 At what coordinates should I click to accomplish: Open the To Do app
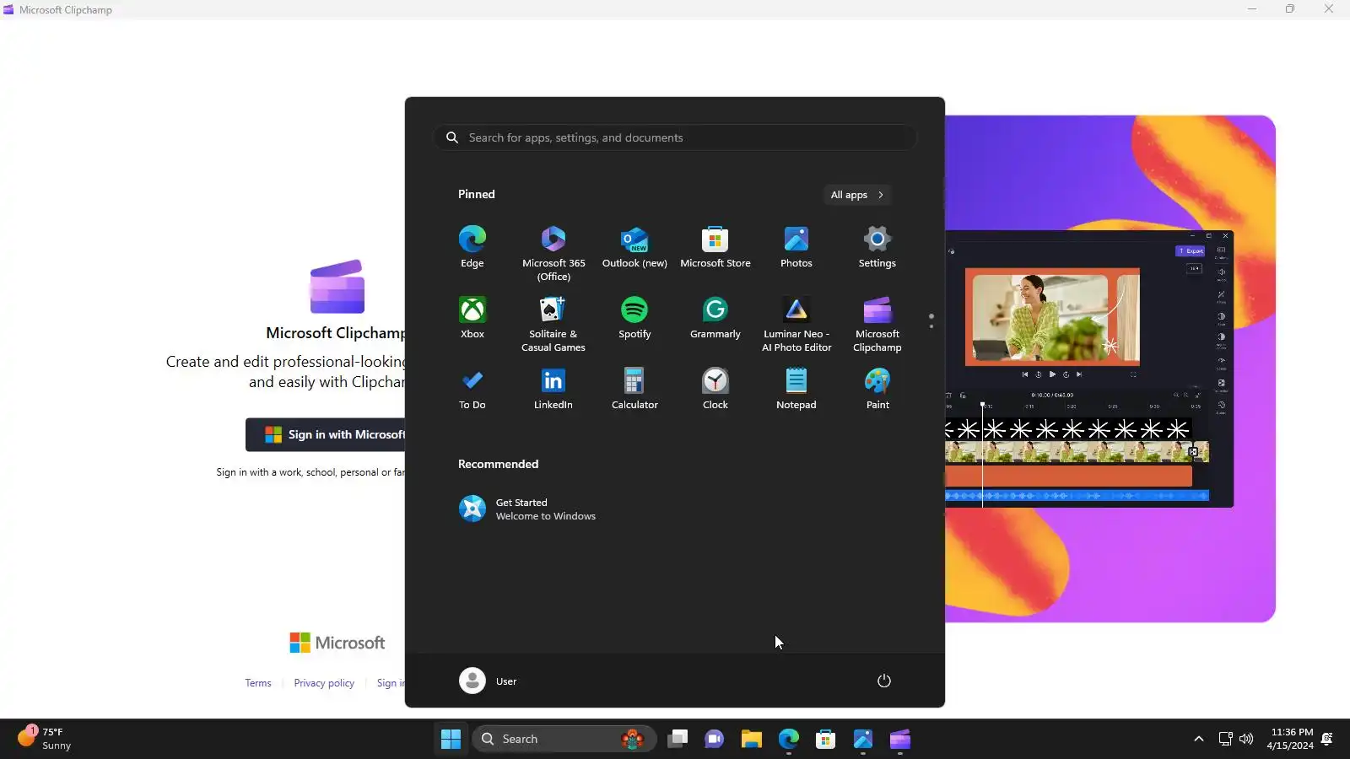(x=472, y=389)
